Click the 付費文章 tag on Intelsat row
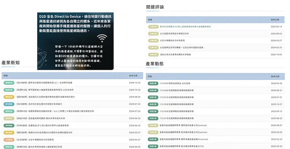Viewport: 290px width, 149px height. (x=153, y=125)
